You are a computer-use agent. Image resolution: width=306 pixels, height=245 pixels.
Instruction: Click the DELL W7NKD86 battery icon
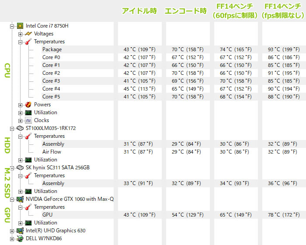pos(20,238)
